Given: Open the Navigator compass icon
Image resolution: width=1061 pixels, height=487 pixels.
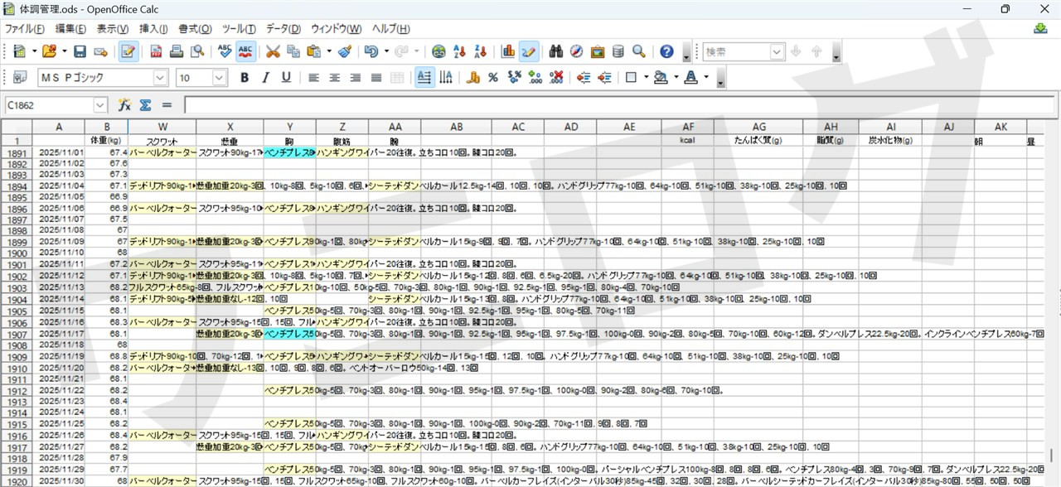Looking at the screenshot, I should [x=577, y=51].
